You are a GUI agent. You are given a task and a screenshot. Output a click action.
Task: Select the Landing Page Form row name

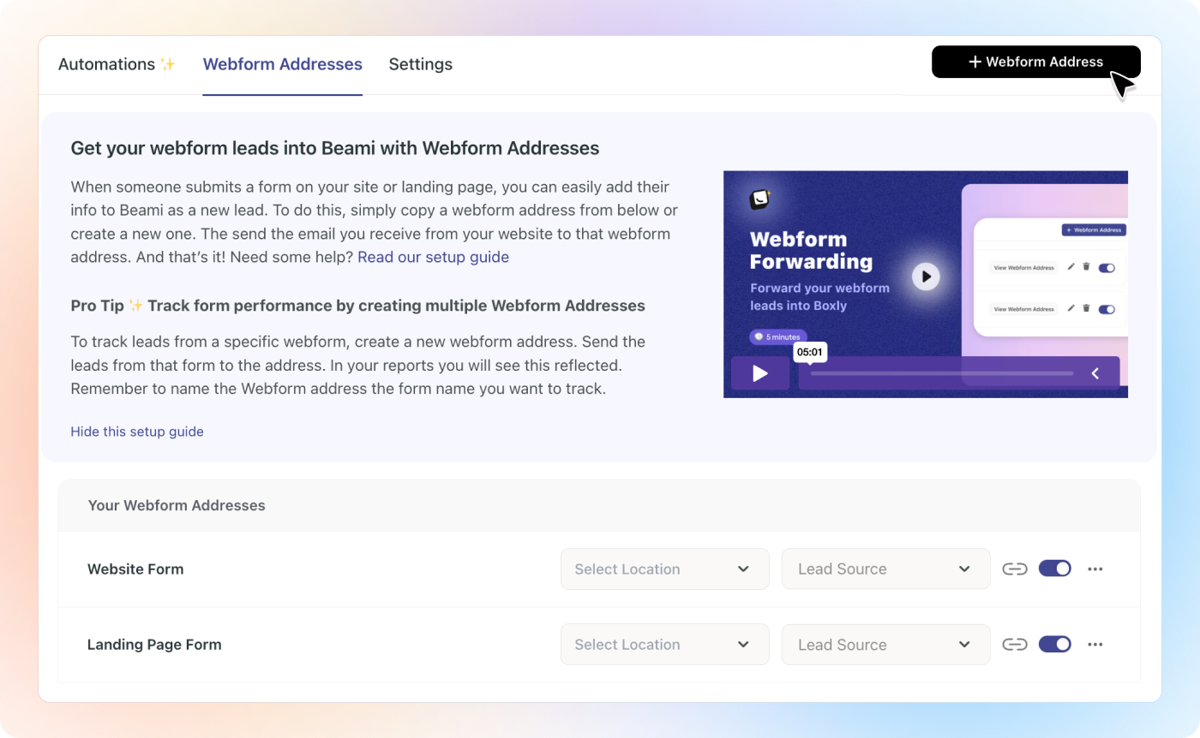(x=154, y=645)
